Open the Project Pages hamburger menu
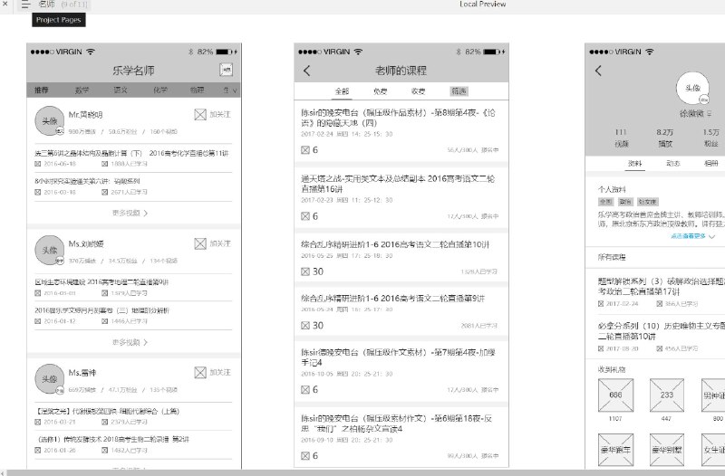This screenshot has height=476, width=725. [x=25, y=5]
